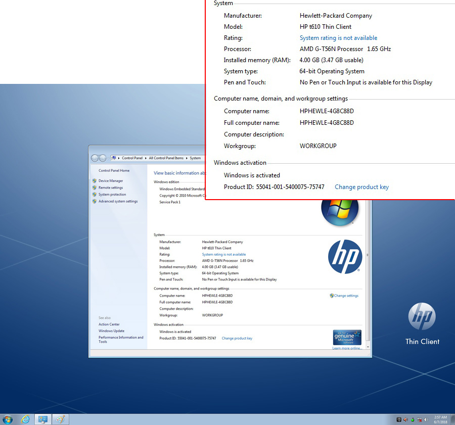
Task: Click the Copyright 2010 Microsoft text
Action: (182, 196)
